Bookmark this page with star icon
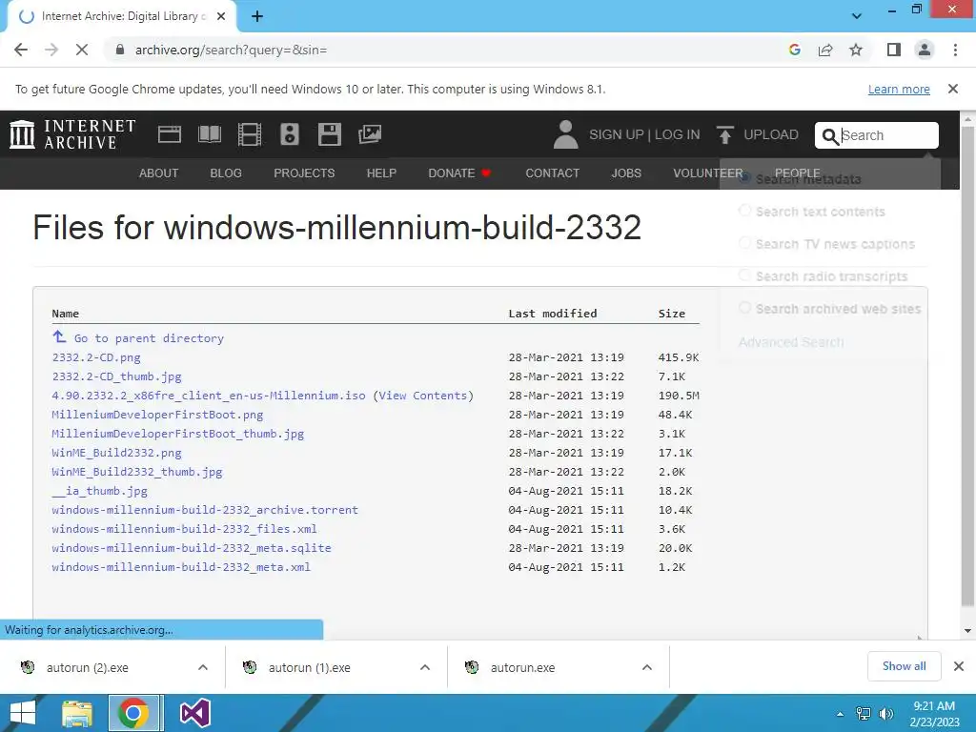Image resolution: width=976 pixels, height=732 pixels. pos(856,50)
